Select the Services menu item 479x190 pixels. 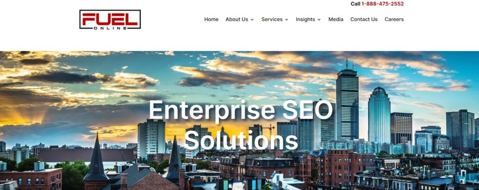272,19
